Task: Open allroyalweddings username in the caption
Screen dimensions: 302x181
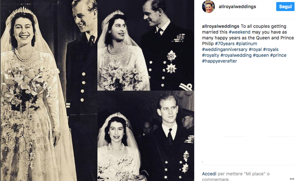Action: click(x=221, y=26)
